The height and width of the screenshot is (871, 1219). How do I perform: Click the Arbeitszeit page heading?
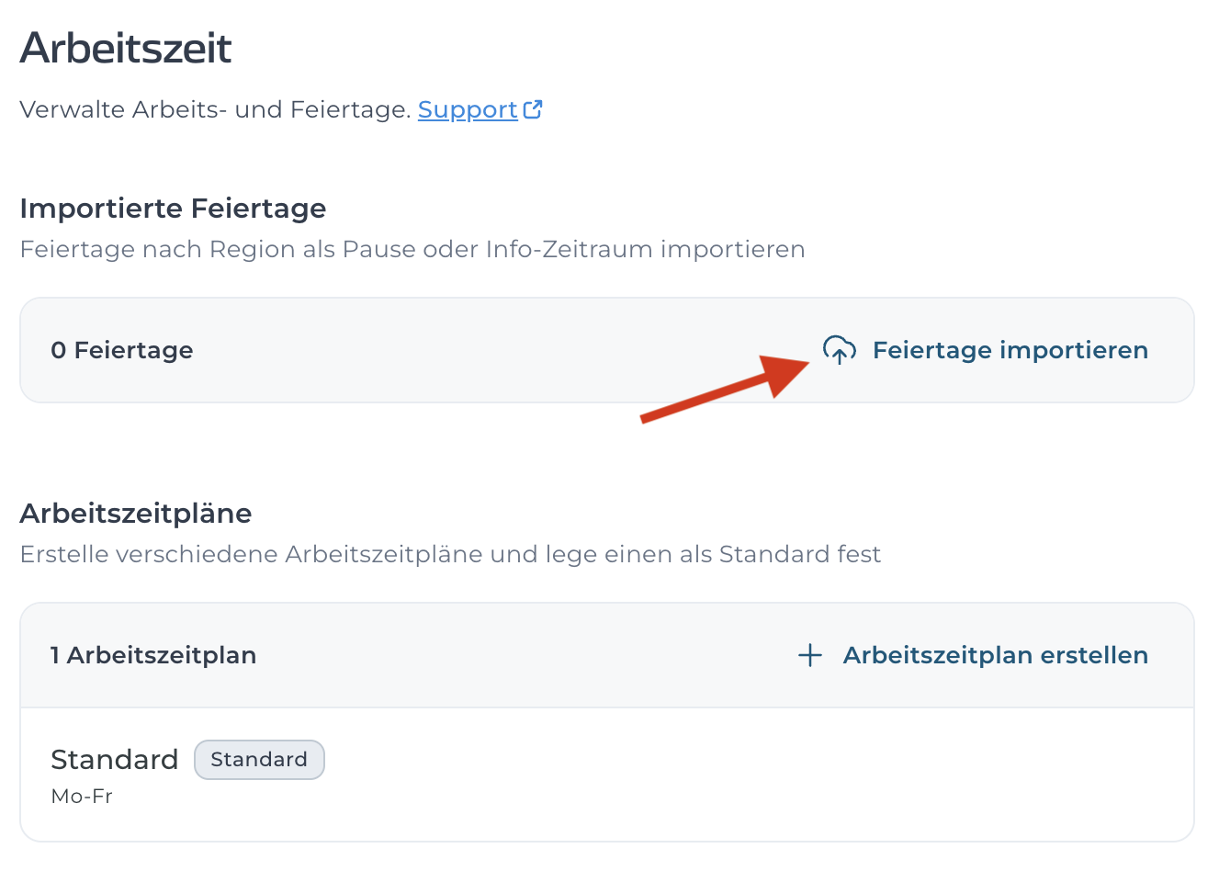click(126, 48)
